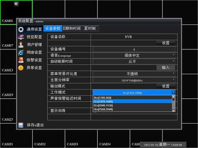Viewport: 198px width, 148px height.
Task: Select 通用设置 menu label
Action: tap(34, 29)
